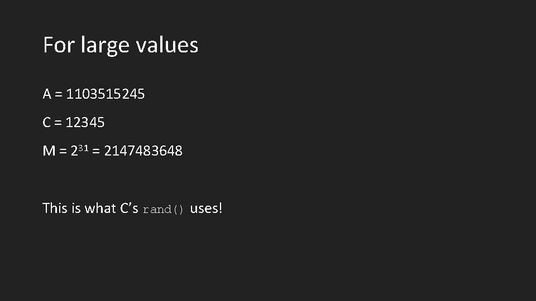Click the number 1103515245

(x=106, y=94)
